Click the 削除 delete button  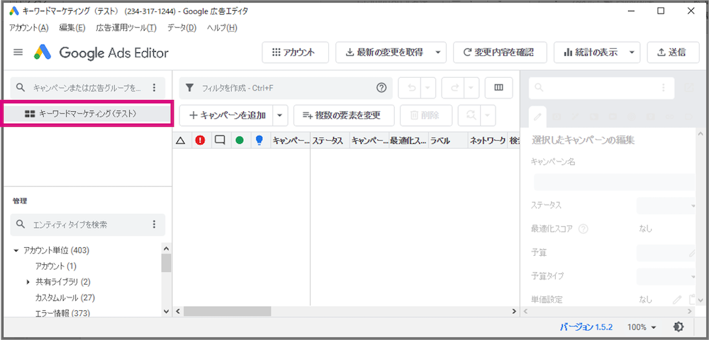425,115
